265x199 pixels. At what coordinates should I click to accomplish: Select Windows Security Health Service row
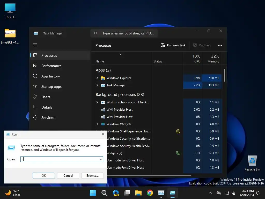click(x=164, y=146)
